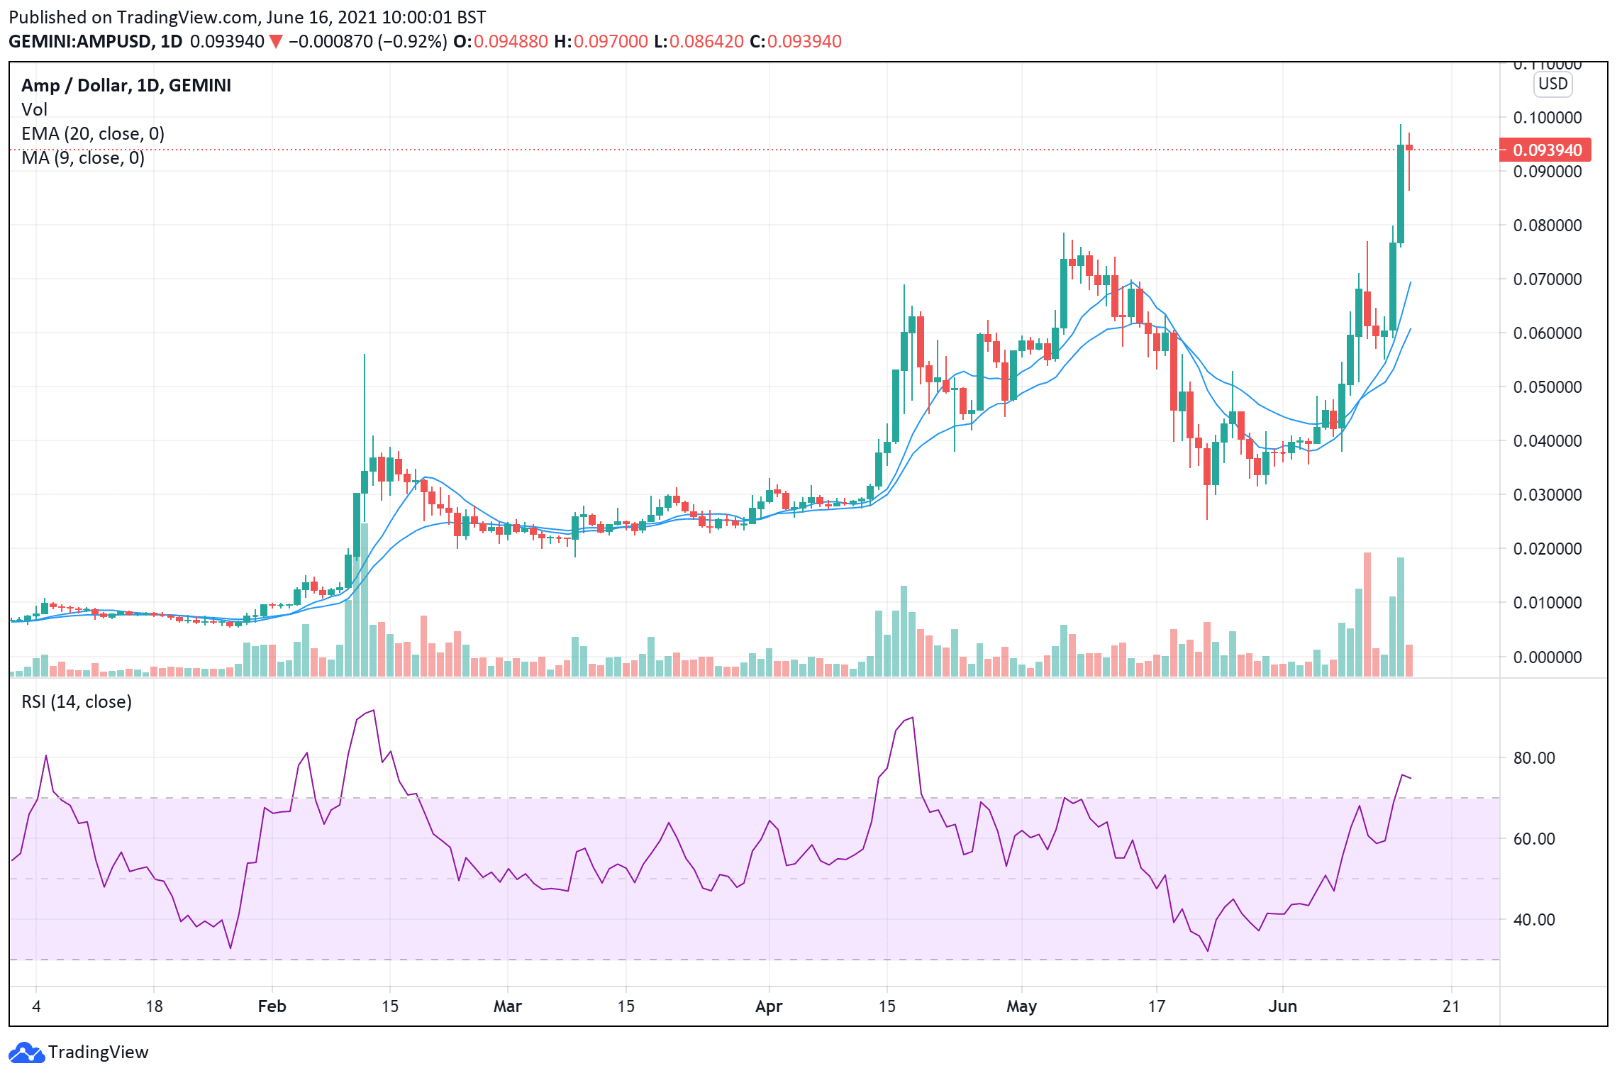Click the USD currency badge
1617x1078 pixels.
click(x=1552, y=84)
